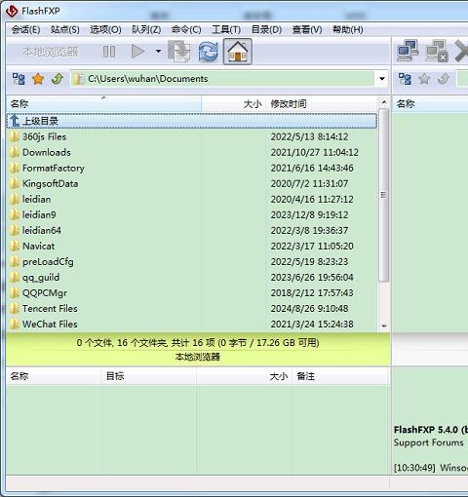
Task: Click the orange favorites star icon
Action: pyautogui.click(x=38, y=79)
